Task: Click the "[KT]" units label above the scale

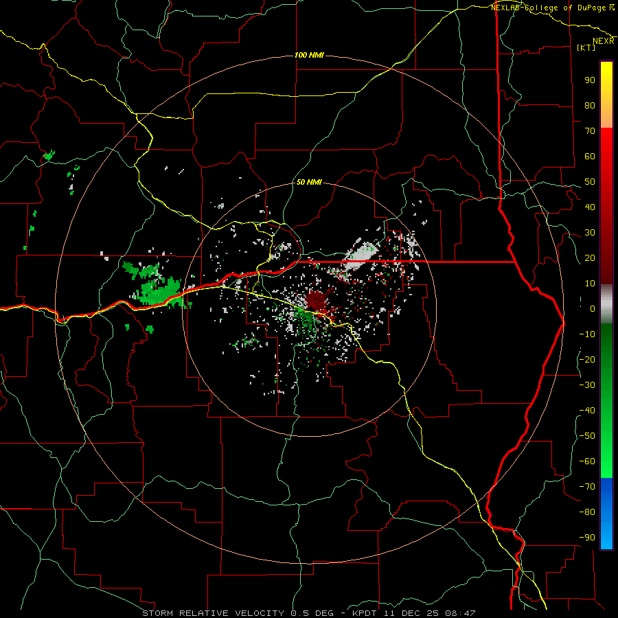Action: pos(586,47)
